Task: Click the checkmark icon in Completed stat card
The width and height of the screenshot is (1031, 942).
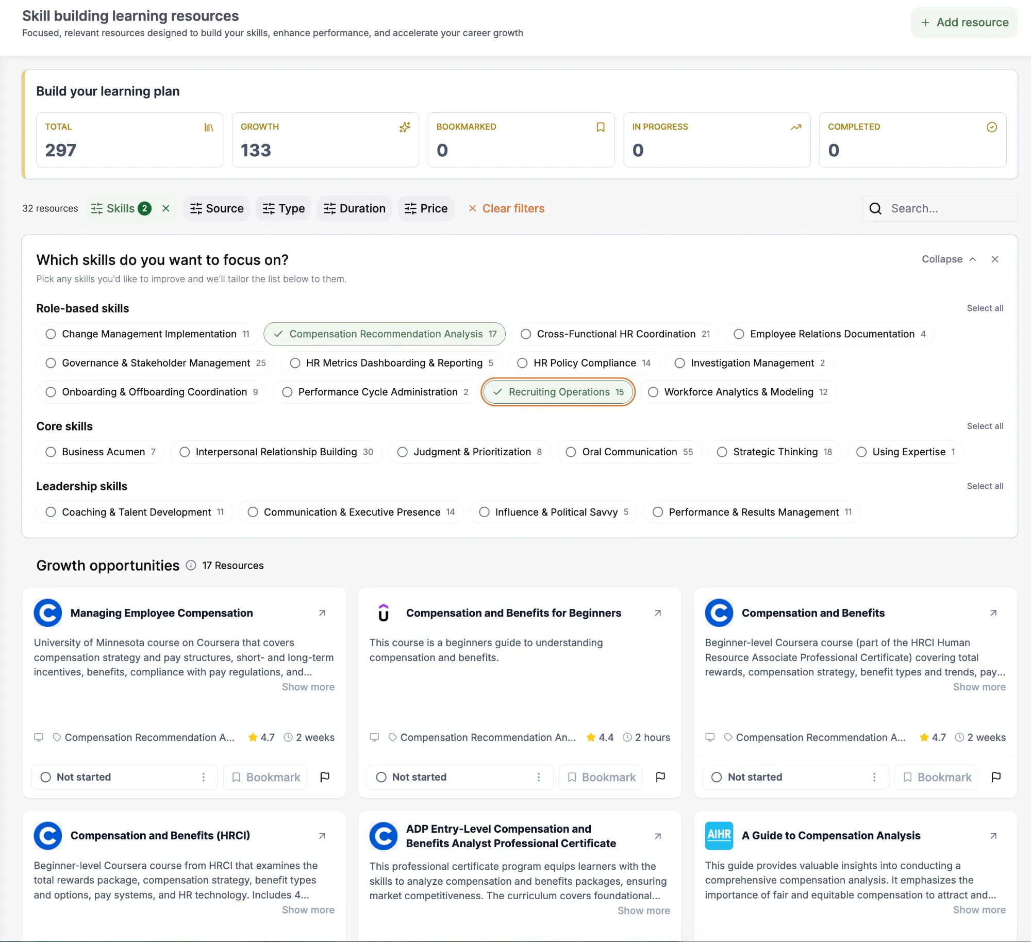Action: pyautogui.click(x=992, y=127)
